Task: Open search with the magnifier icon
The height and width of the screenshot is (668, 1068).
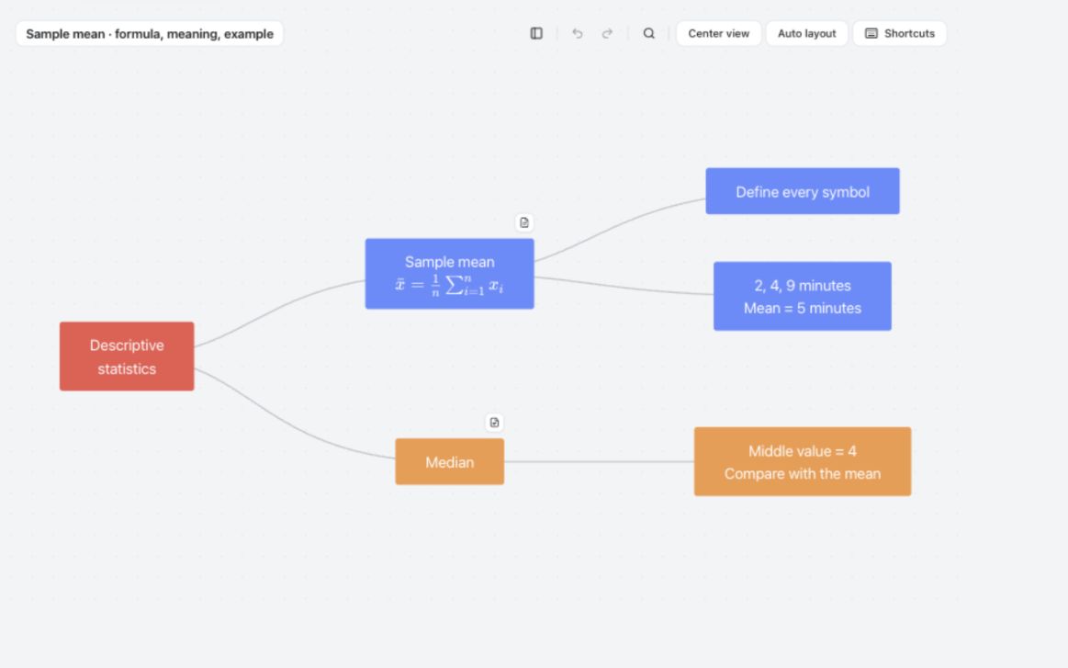Action: tap(649, 33)
